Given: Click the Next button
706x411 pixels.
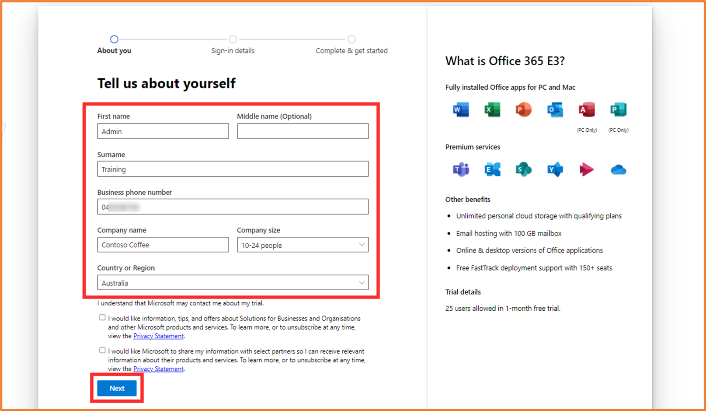Looking at the screenshot, I should pos(116,388).
